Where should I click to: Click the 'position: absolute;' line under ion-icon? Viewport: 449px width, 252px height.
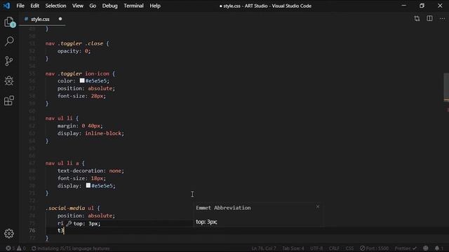click(x=86, y=88)
